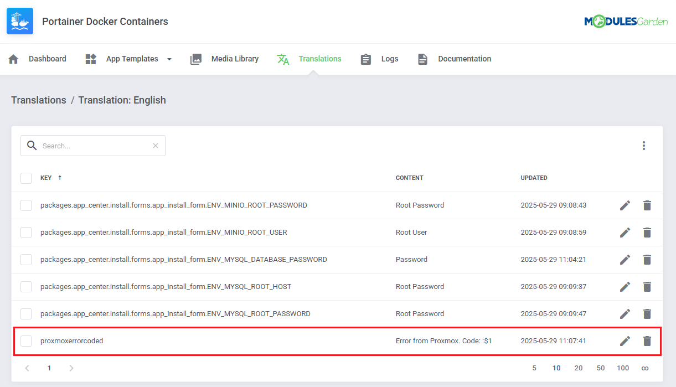The width and height of the screenshot is (676, 387).
Task: Sort by the UPDATED column header
Action: (534, 178)
